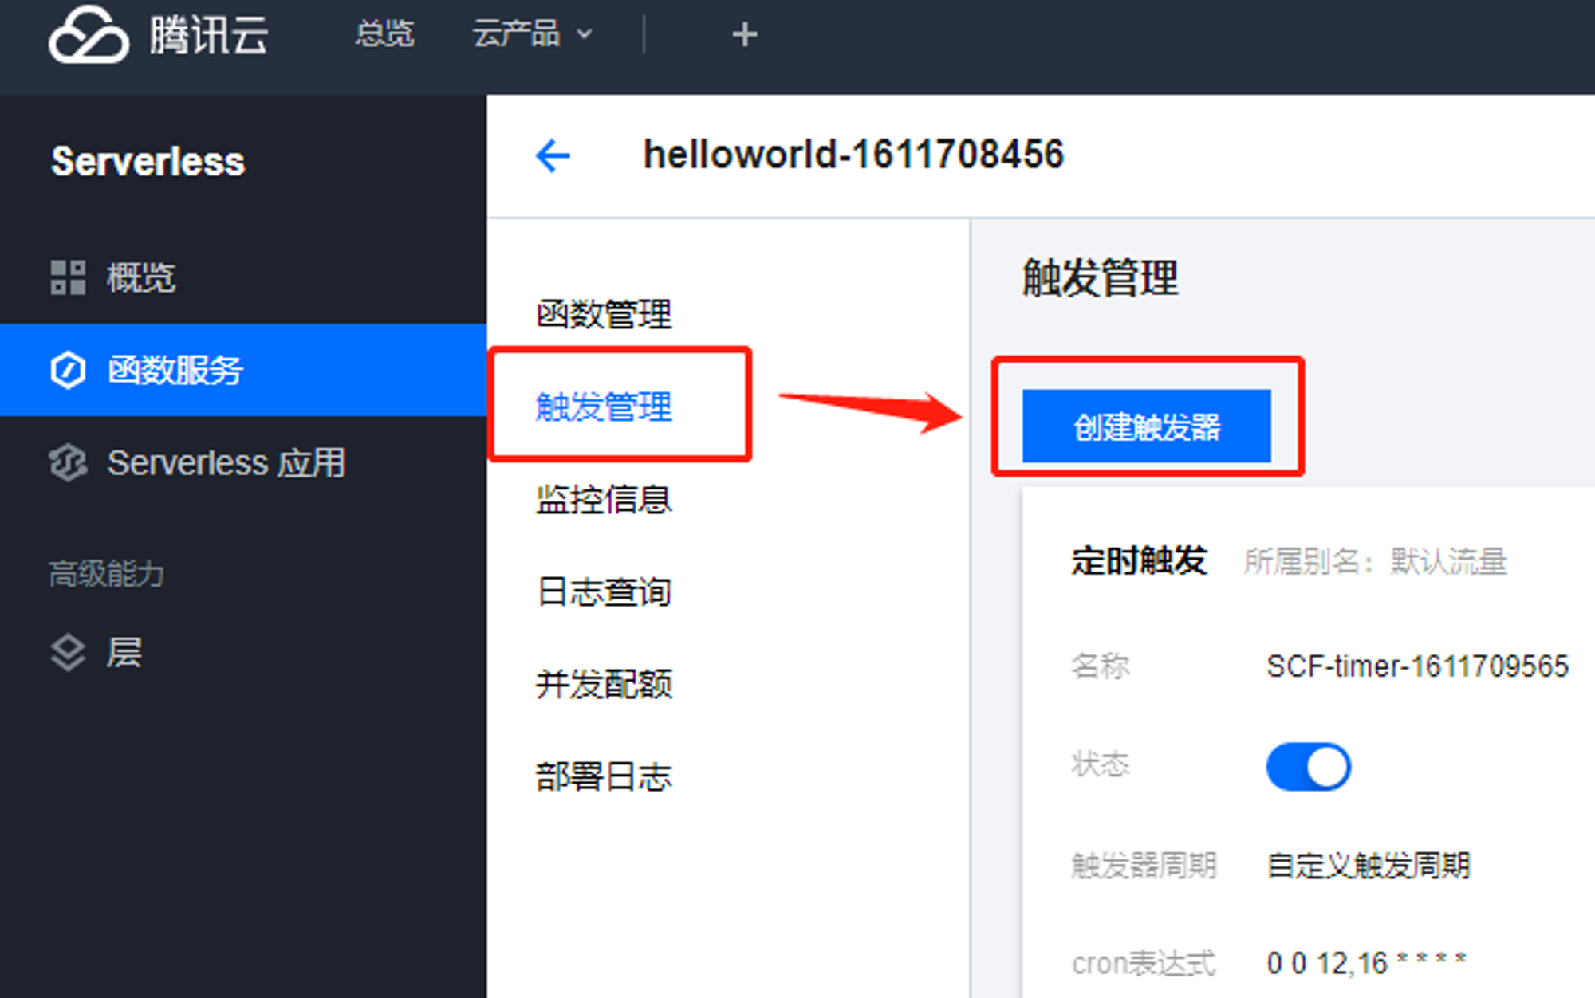Click the 定时触发 trigger heading
This screenshot has height=998, width=1595.
pos(1139,560)
